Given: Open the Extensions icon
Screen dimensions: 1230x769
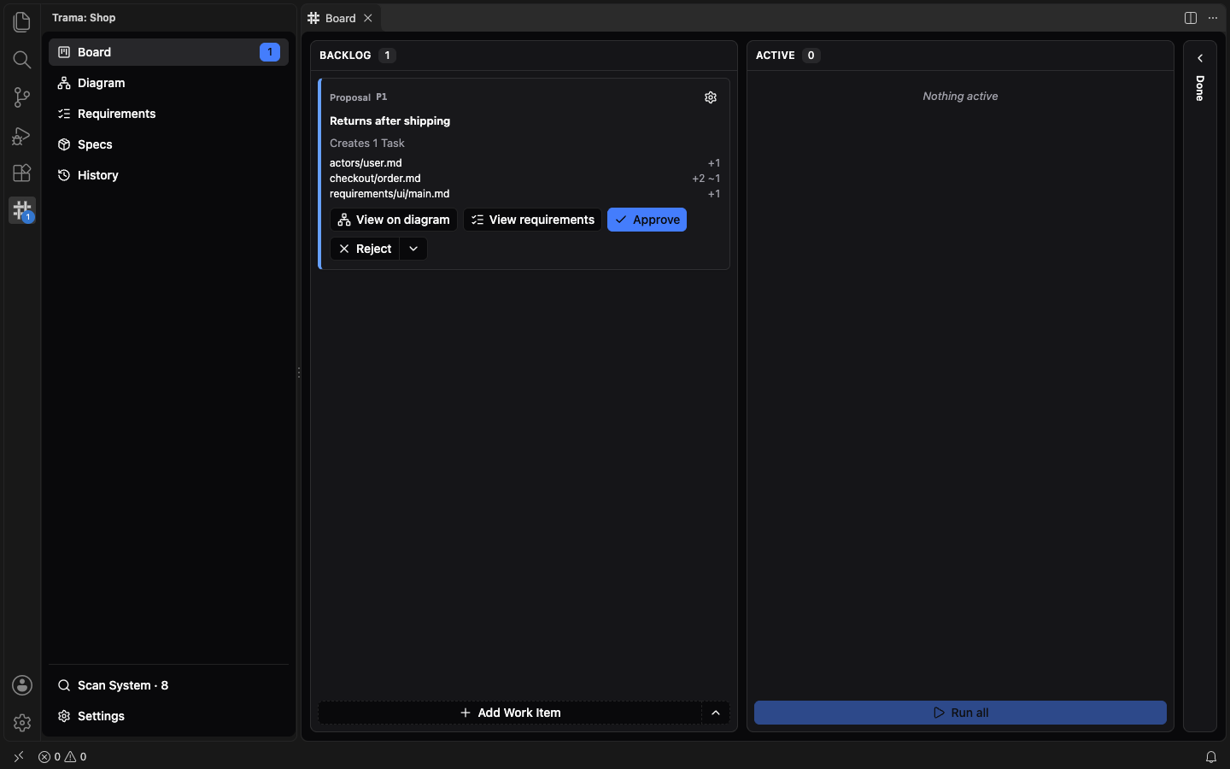Looking at the screenshot, I should [x=22, y=173].
